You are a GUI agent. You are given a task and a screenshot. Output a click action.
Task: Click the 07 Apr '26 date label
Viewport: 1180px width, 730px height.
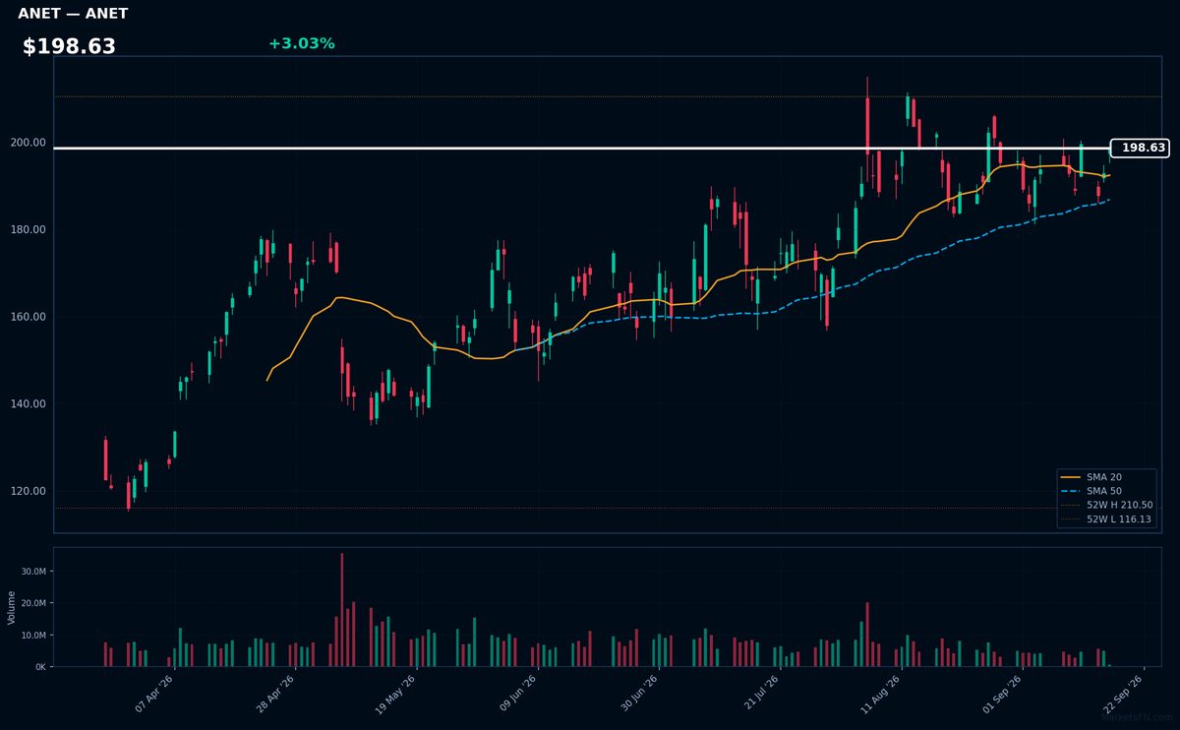(153, 693)
